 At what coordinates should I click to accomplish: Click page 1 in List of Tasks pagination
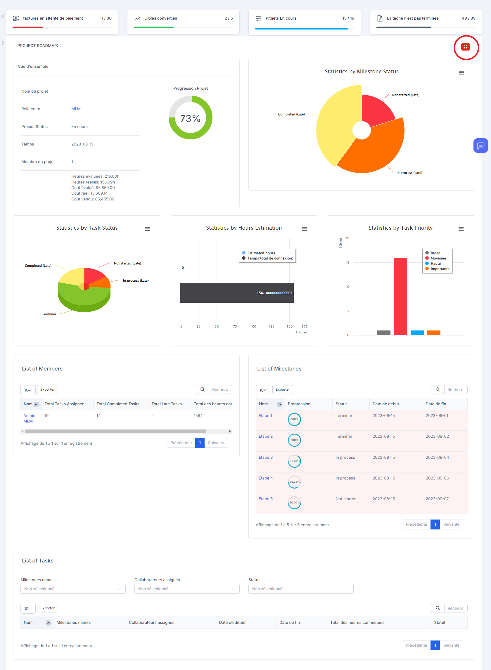click(435, 645)
